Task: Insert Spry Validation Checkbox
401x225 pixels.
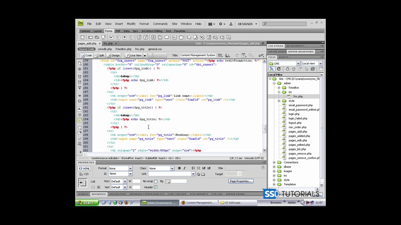Action: click(x=202, y=37)
